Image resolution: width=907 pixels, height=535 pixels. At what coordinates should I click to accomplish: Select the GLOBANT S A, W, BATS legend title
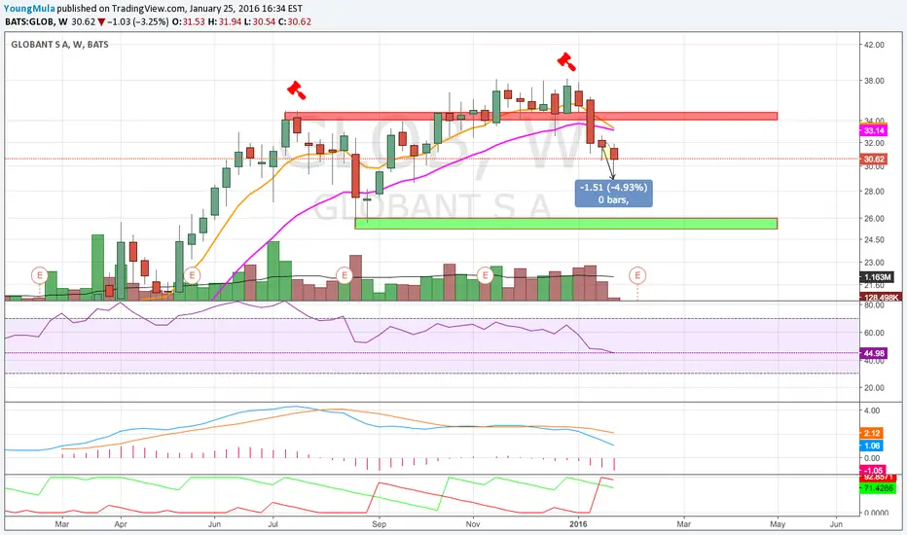click(x=59, y=45)
